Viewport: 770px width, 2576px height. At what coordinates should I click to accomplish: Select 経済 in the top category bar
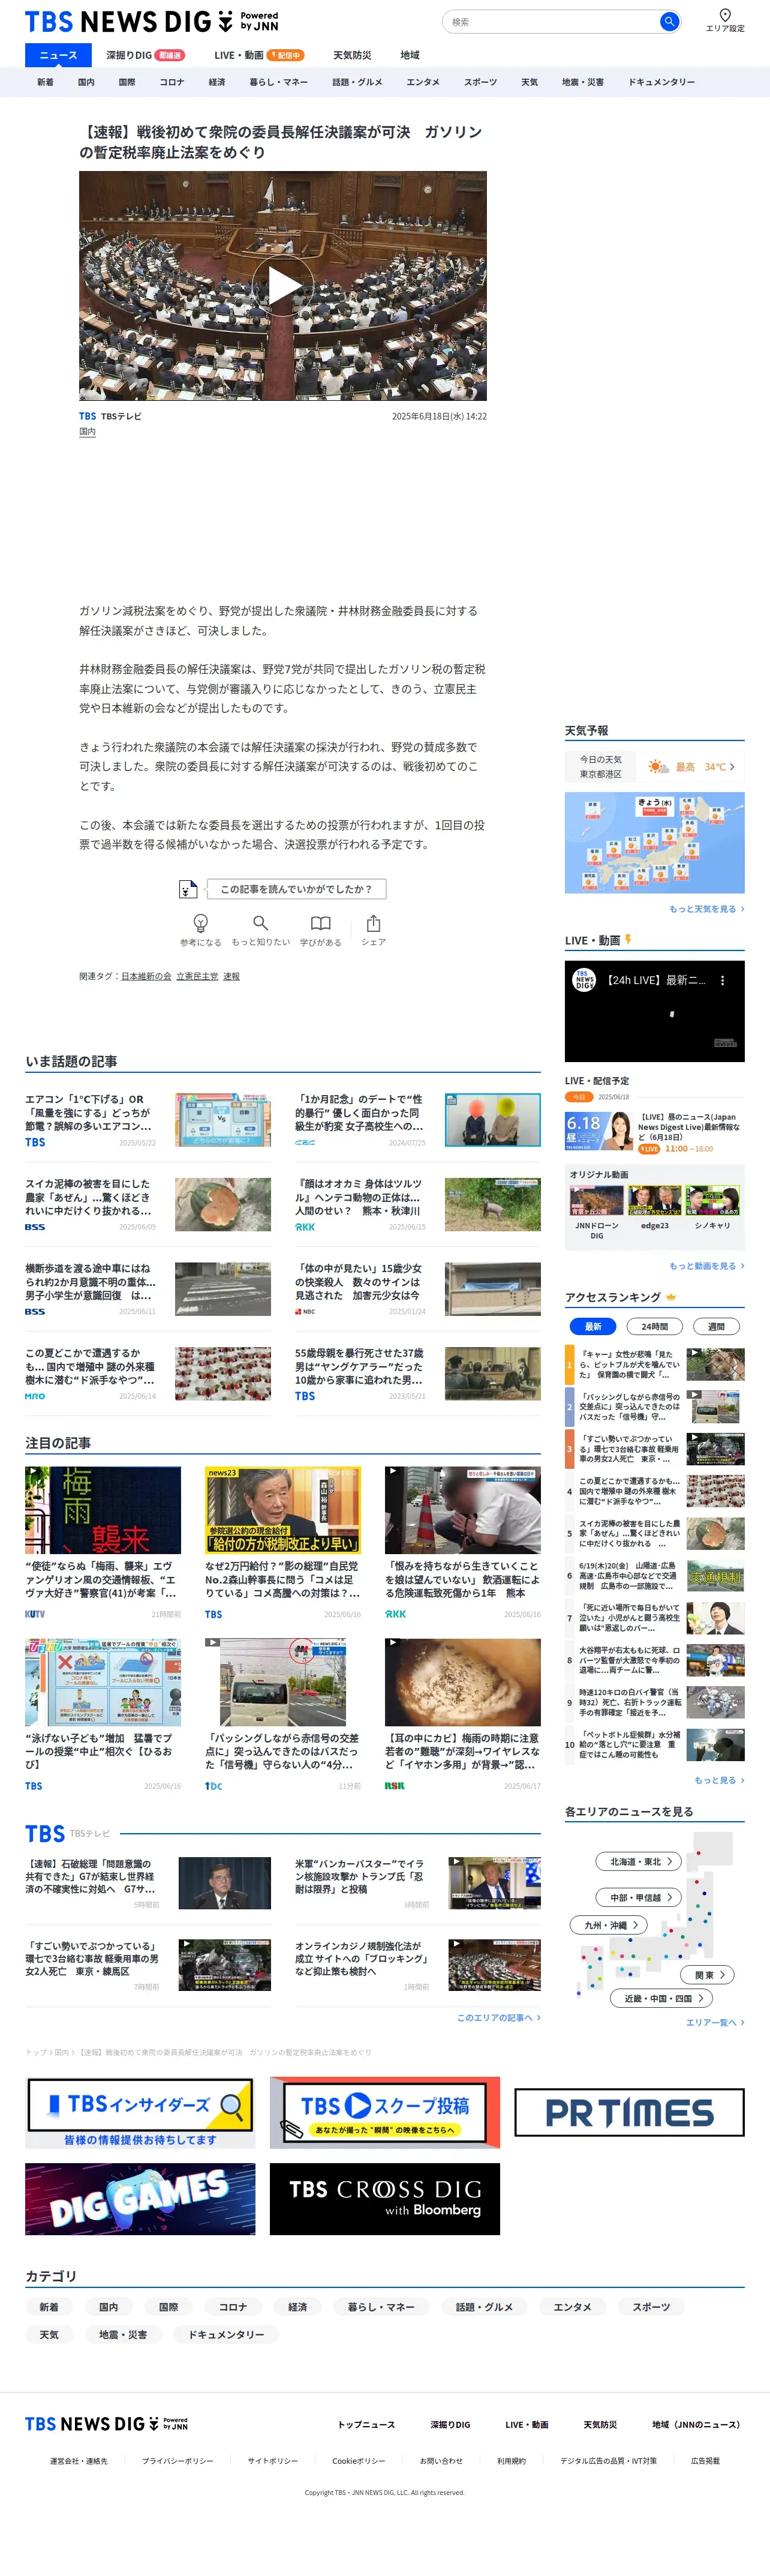coord(217,82)
